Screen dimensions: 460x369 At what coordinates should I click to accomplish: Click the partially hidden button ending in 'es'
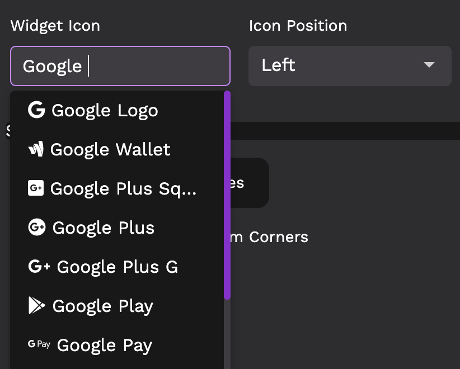[x=250, y=183]
